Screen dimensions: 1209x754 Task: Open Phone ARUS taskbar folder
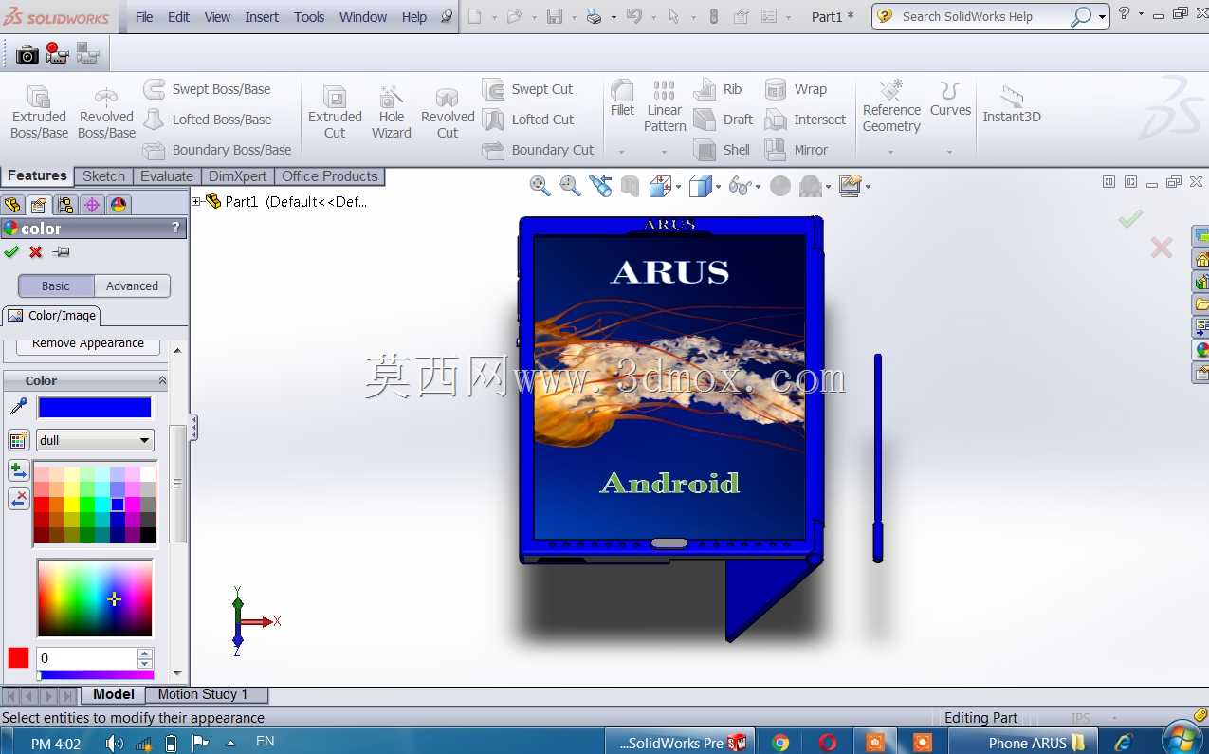[1023, 743]
